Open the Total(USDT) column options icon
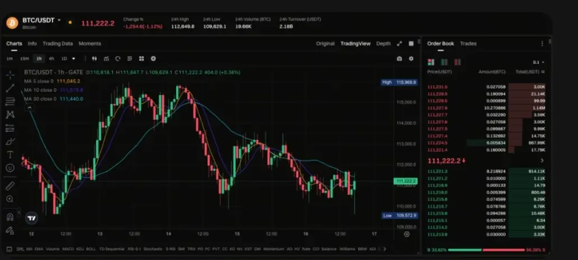 543,72
